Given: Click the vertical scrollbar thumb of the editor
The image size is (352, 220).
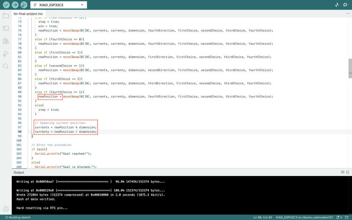Looking at the screenshot, I should [x=350, y=68].
